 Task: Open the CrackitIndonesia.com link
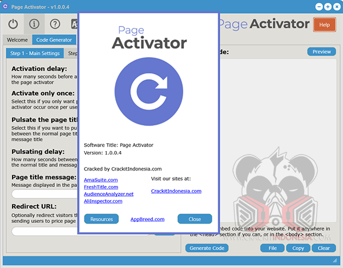pos(176,191)
